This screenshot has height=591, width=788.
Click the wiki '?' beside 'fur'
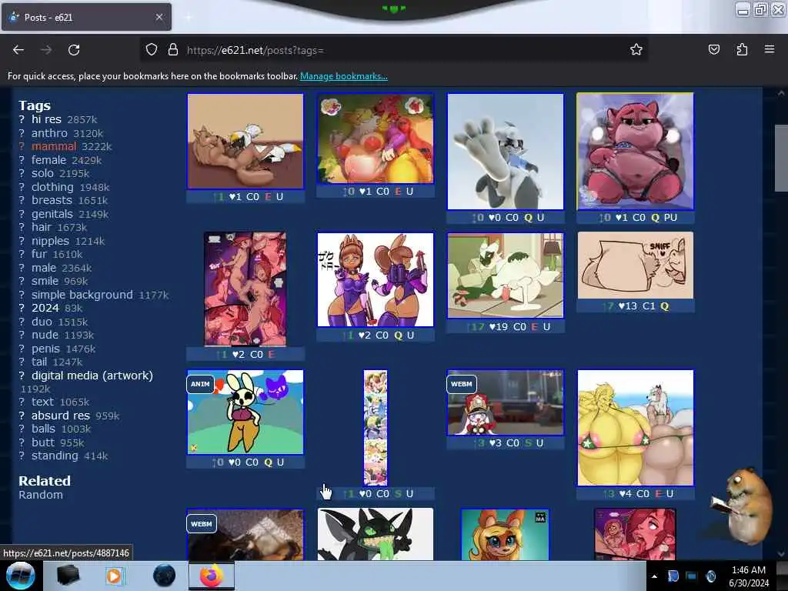click(22, 254)
